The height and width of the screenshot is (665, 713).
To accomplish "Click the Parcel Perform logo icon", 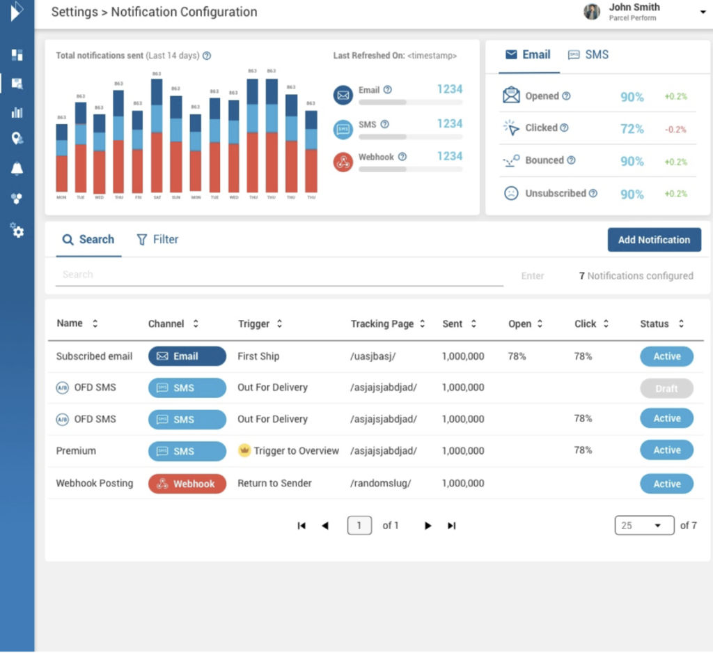I will coord(17,11).
